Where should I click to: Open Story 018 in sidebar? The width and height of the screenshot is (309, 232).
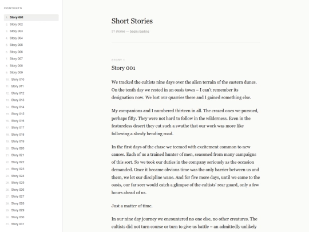[31, 135]
